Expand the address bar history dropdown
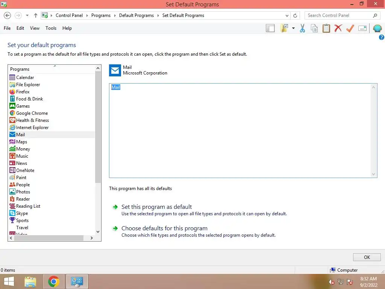The width and height of the screenshot is (385, 289). point(287,15)
